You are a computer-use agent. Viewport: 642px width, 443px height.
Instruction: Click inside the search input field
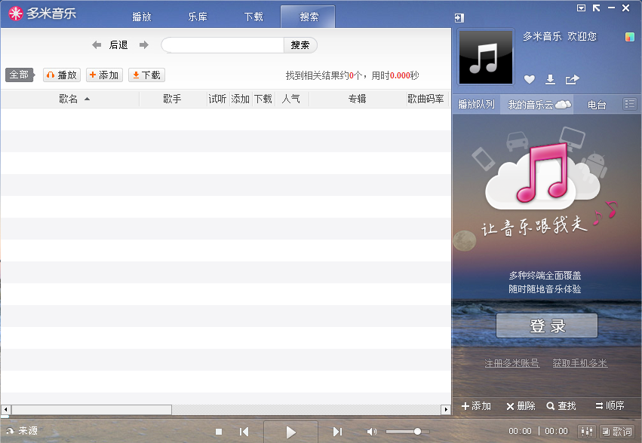pyautogui.click(x=223, y=45)
